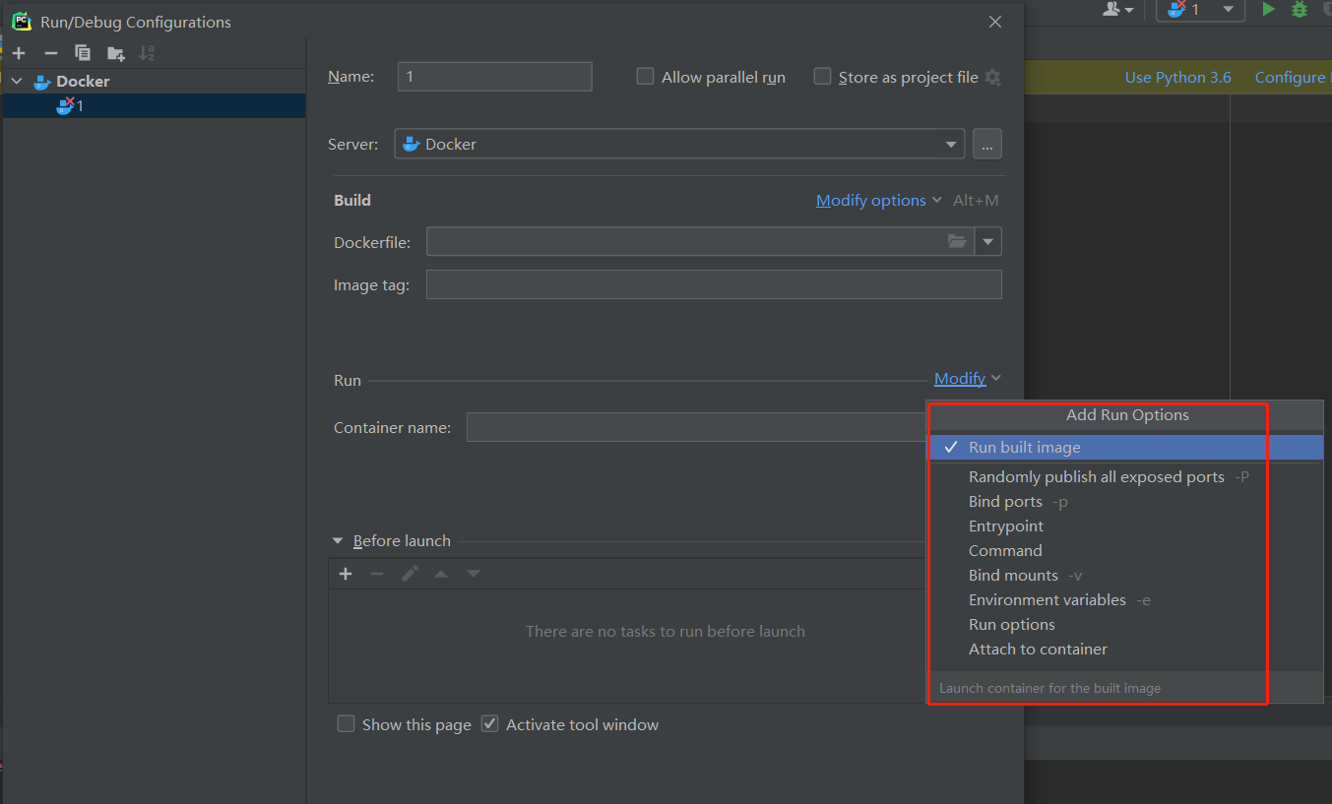
Task: Collapse the Docker tree node
Action: (17, 81)
